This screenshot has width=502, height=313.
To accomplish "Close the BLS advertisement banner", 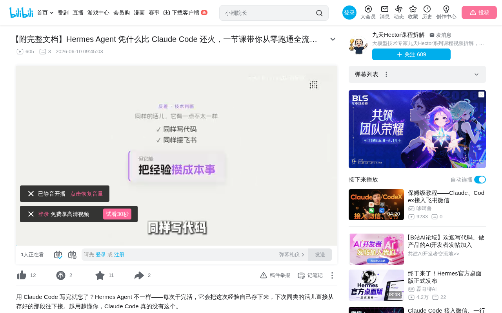I will click(481, 95).
